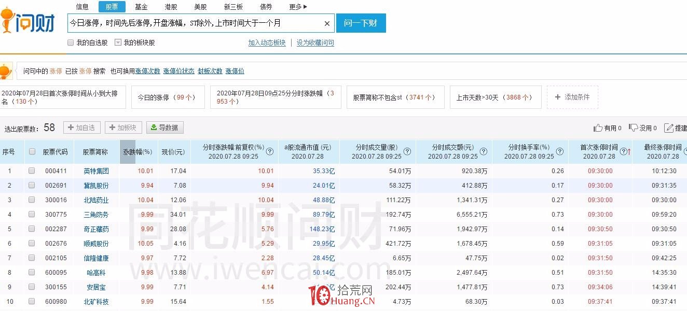This screenshot has height=311, width=687.
Task: Click the plus icon on 加板块
Action: tap(113, 127)
